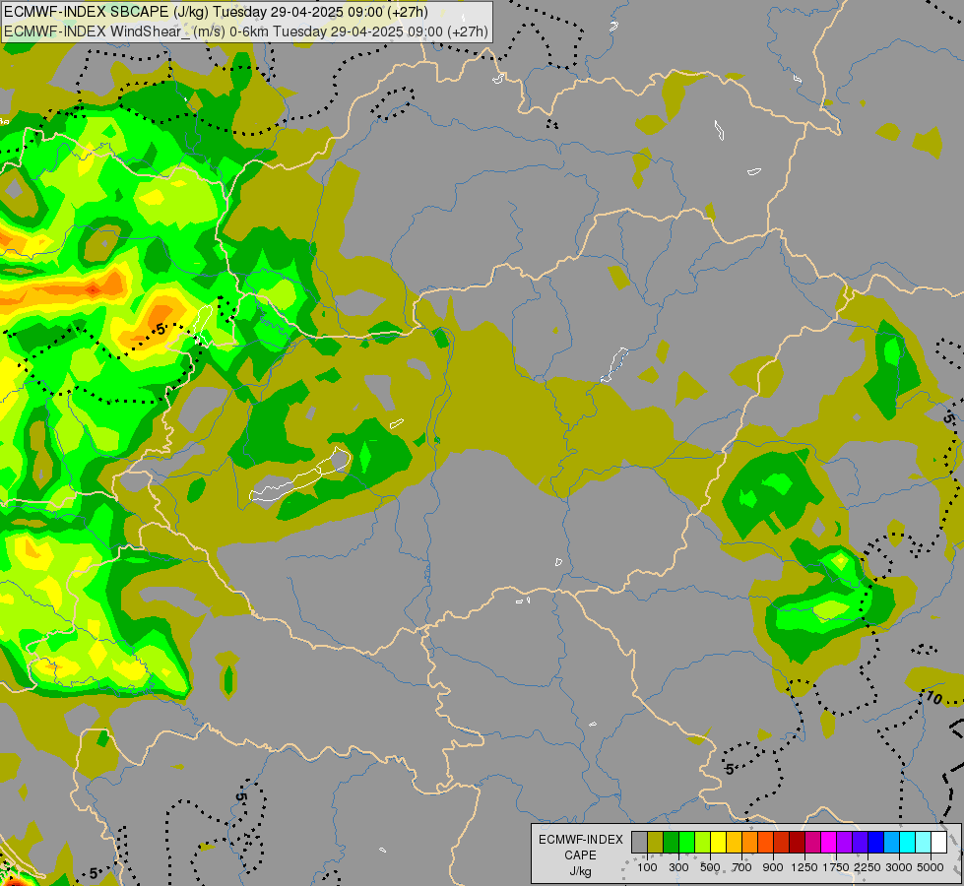Screen dimensions: 964x886
Task: Click the '700' legend value
Action: [742, 867]
